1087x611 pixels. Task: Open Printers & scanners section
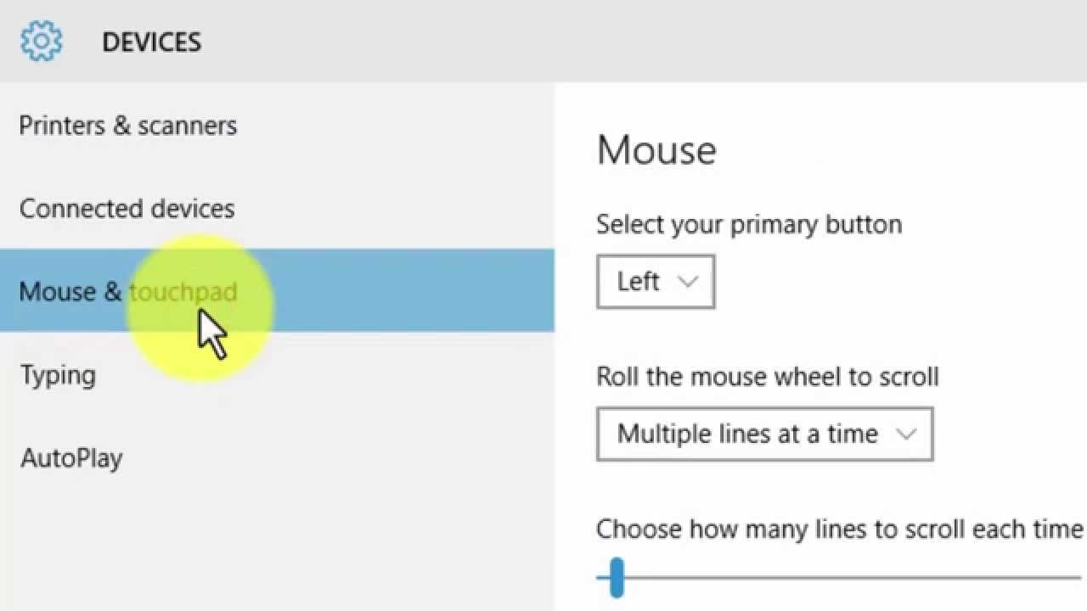pyautogui.click(x=128, y=126)
